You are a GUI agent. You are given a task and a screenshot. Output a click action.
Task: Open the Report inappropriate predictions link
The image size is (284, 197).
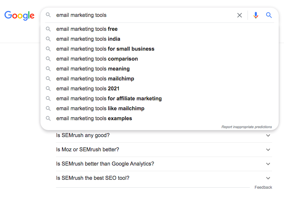tap(247, 126)
